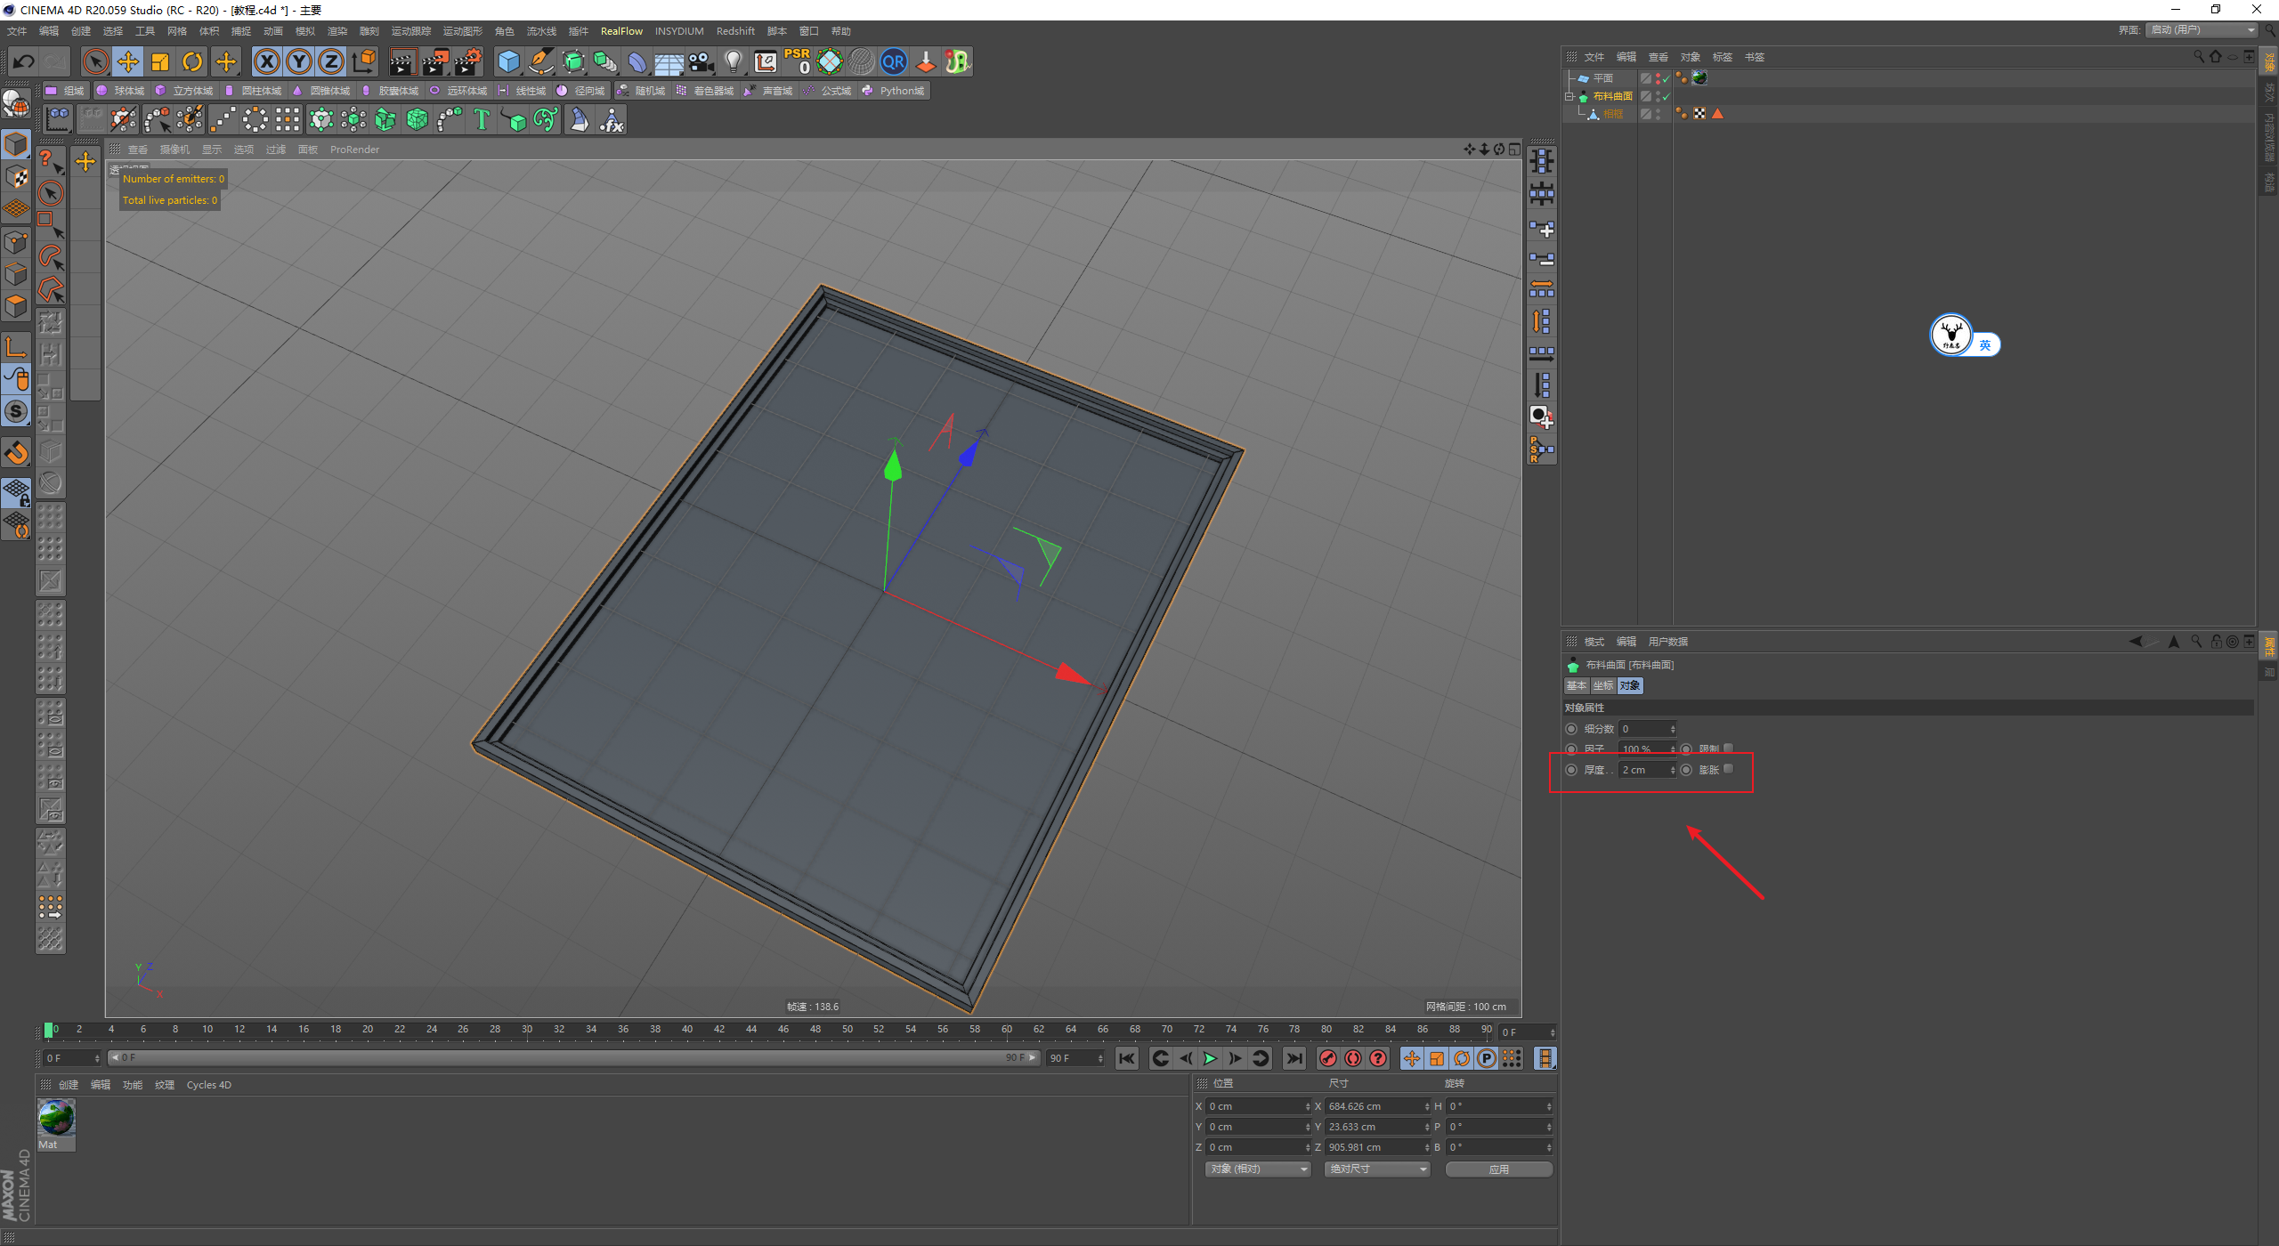This screenshot has width=2279, height=1246.
Task: Click the MoText green T icon
Action: point(482,119)
